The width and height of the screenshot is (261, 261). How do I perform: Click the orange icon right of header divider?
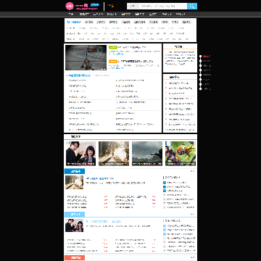pos(111,6)
